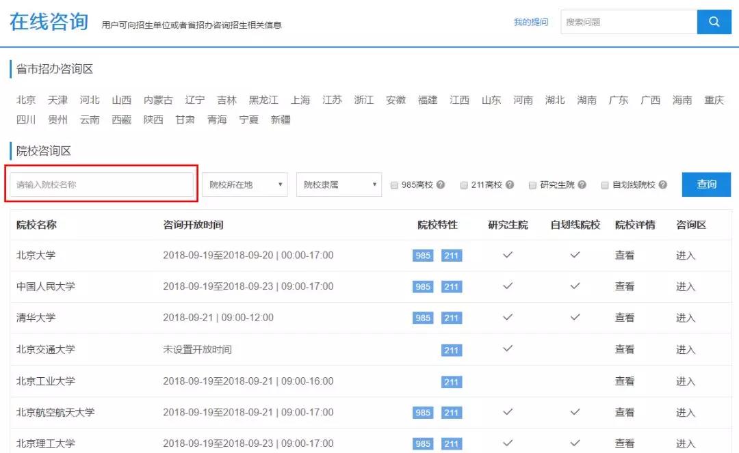Click help icon next to 211高校

pos(510,185)
